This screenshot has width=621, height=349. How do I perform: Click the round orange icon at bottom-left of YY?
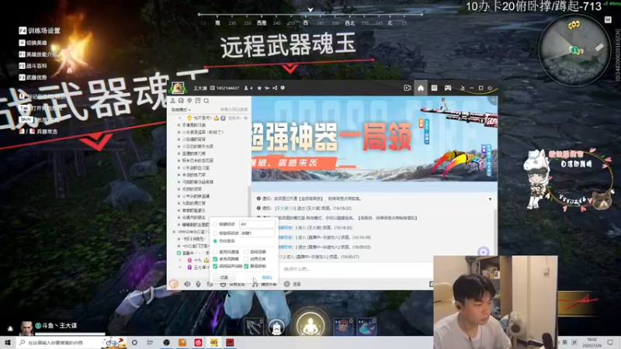coord(174,284)
